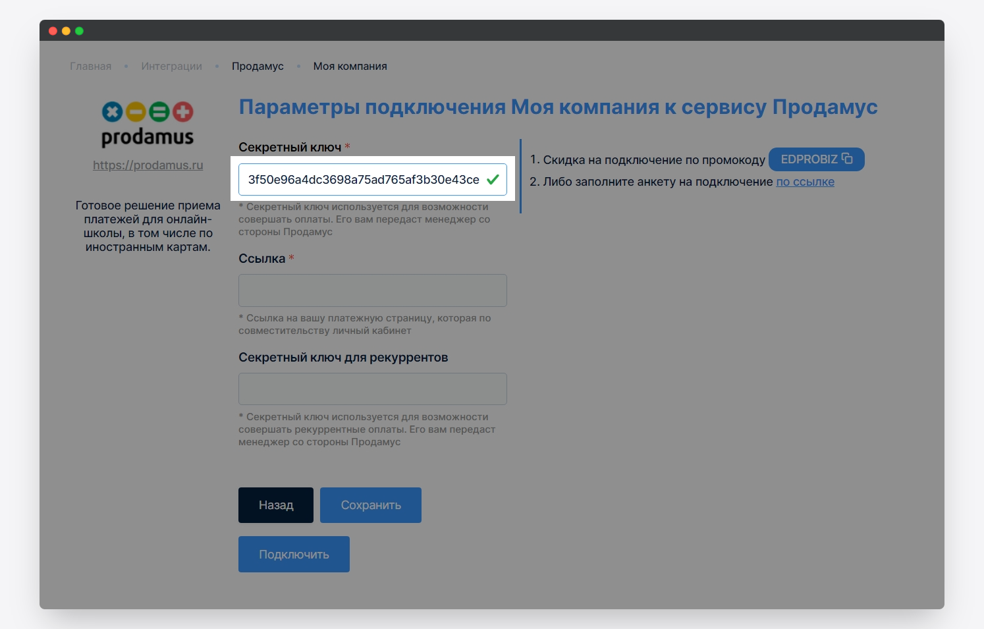Follow the "по ссылке" application form link
The width and height of the screenshot is (984, 629).
tap(805, 182)
